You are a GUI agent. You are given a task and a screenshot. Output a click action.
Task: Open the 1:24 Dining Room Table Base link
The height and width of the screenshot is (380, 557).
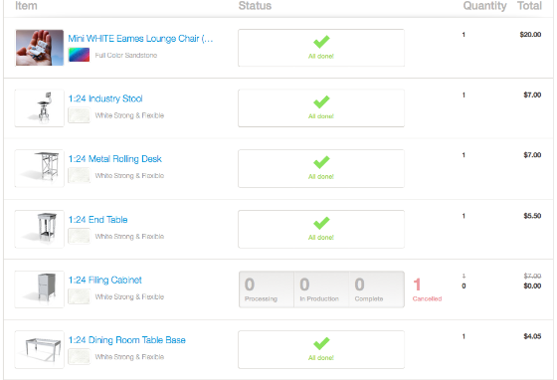(127, 340)
